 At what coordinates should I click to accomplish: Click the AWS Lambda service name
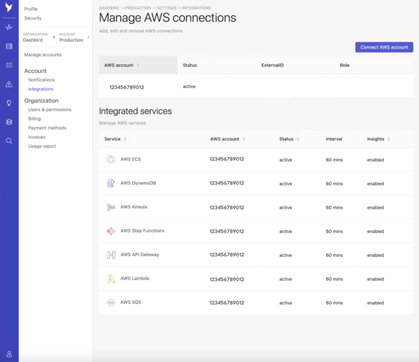[135, 279]
